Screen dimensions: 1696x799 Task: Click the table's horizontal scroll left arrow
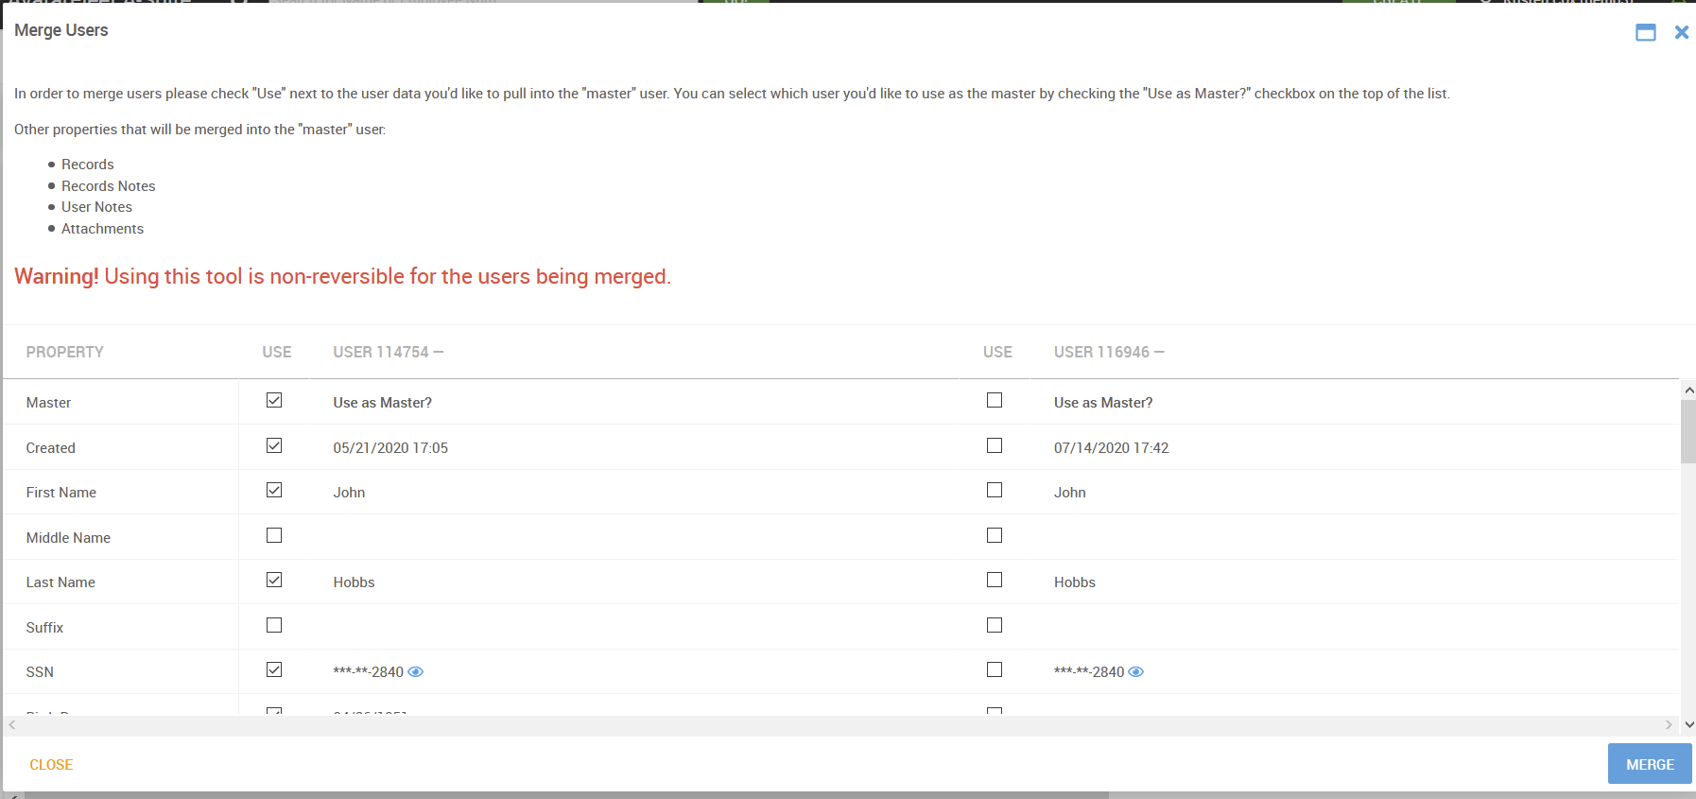11,725
